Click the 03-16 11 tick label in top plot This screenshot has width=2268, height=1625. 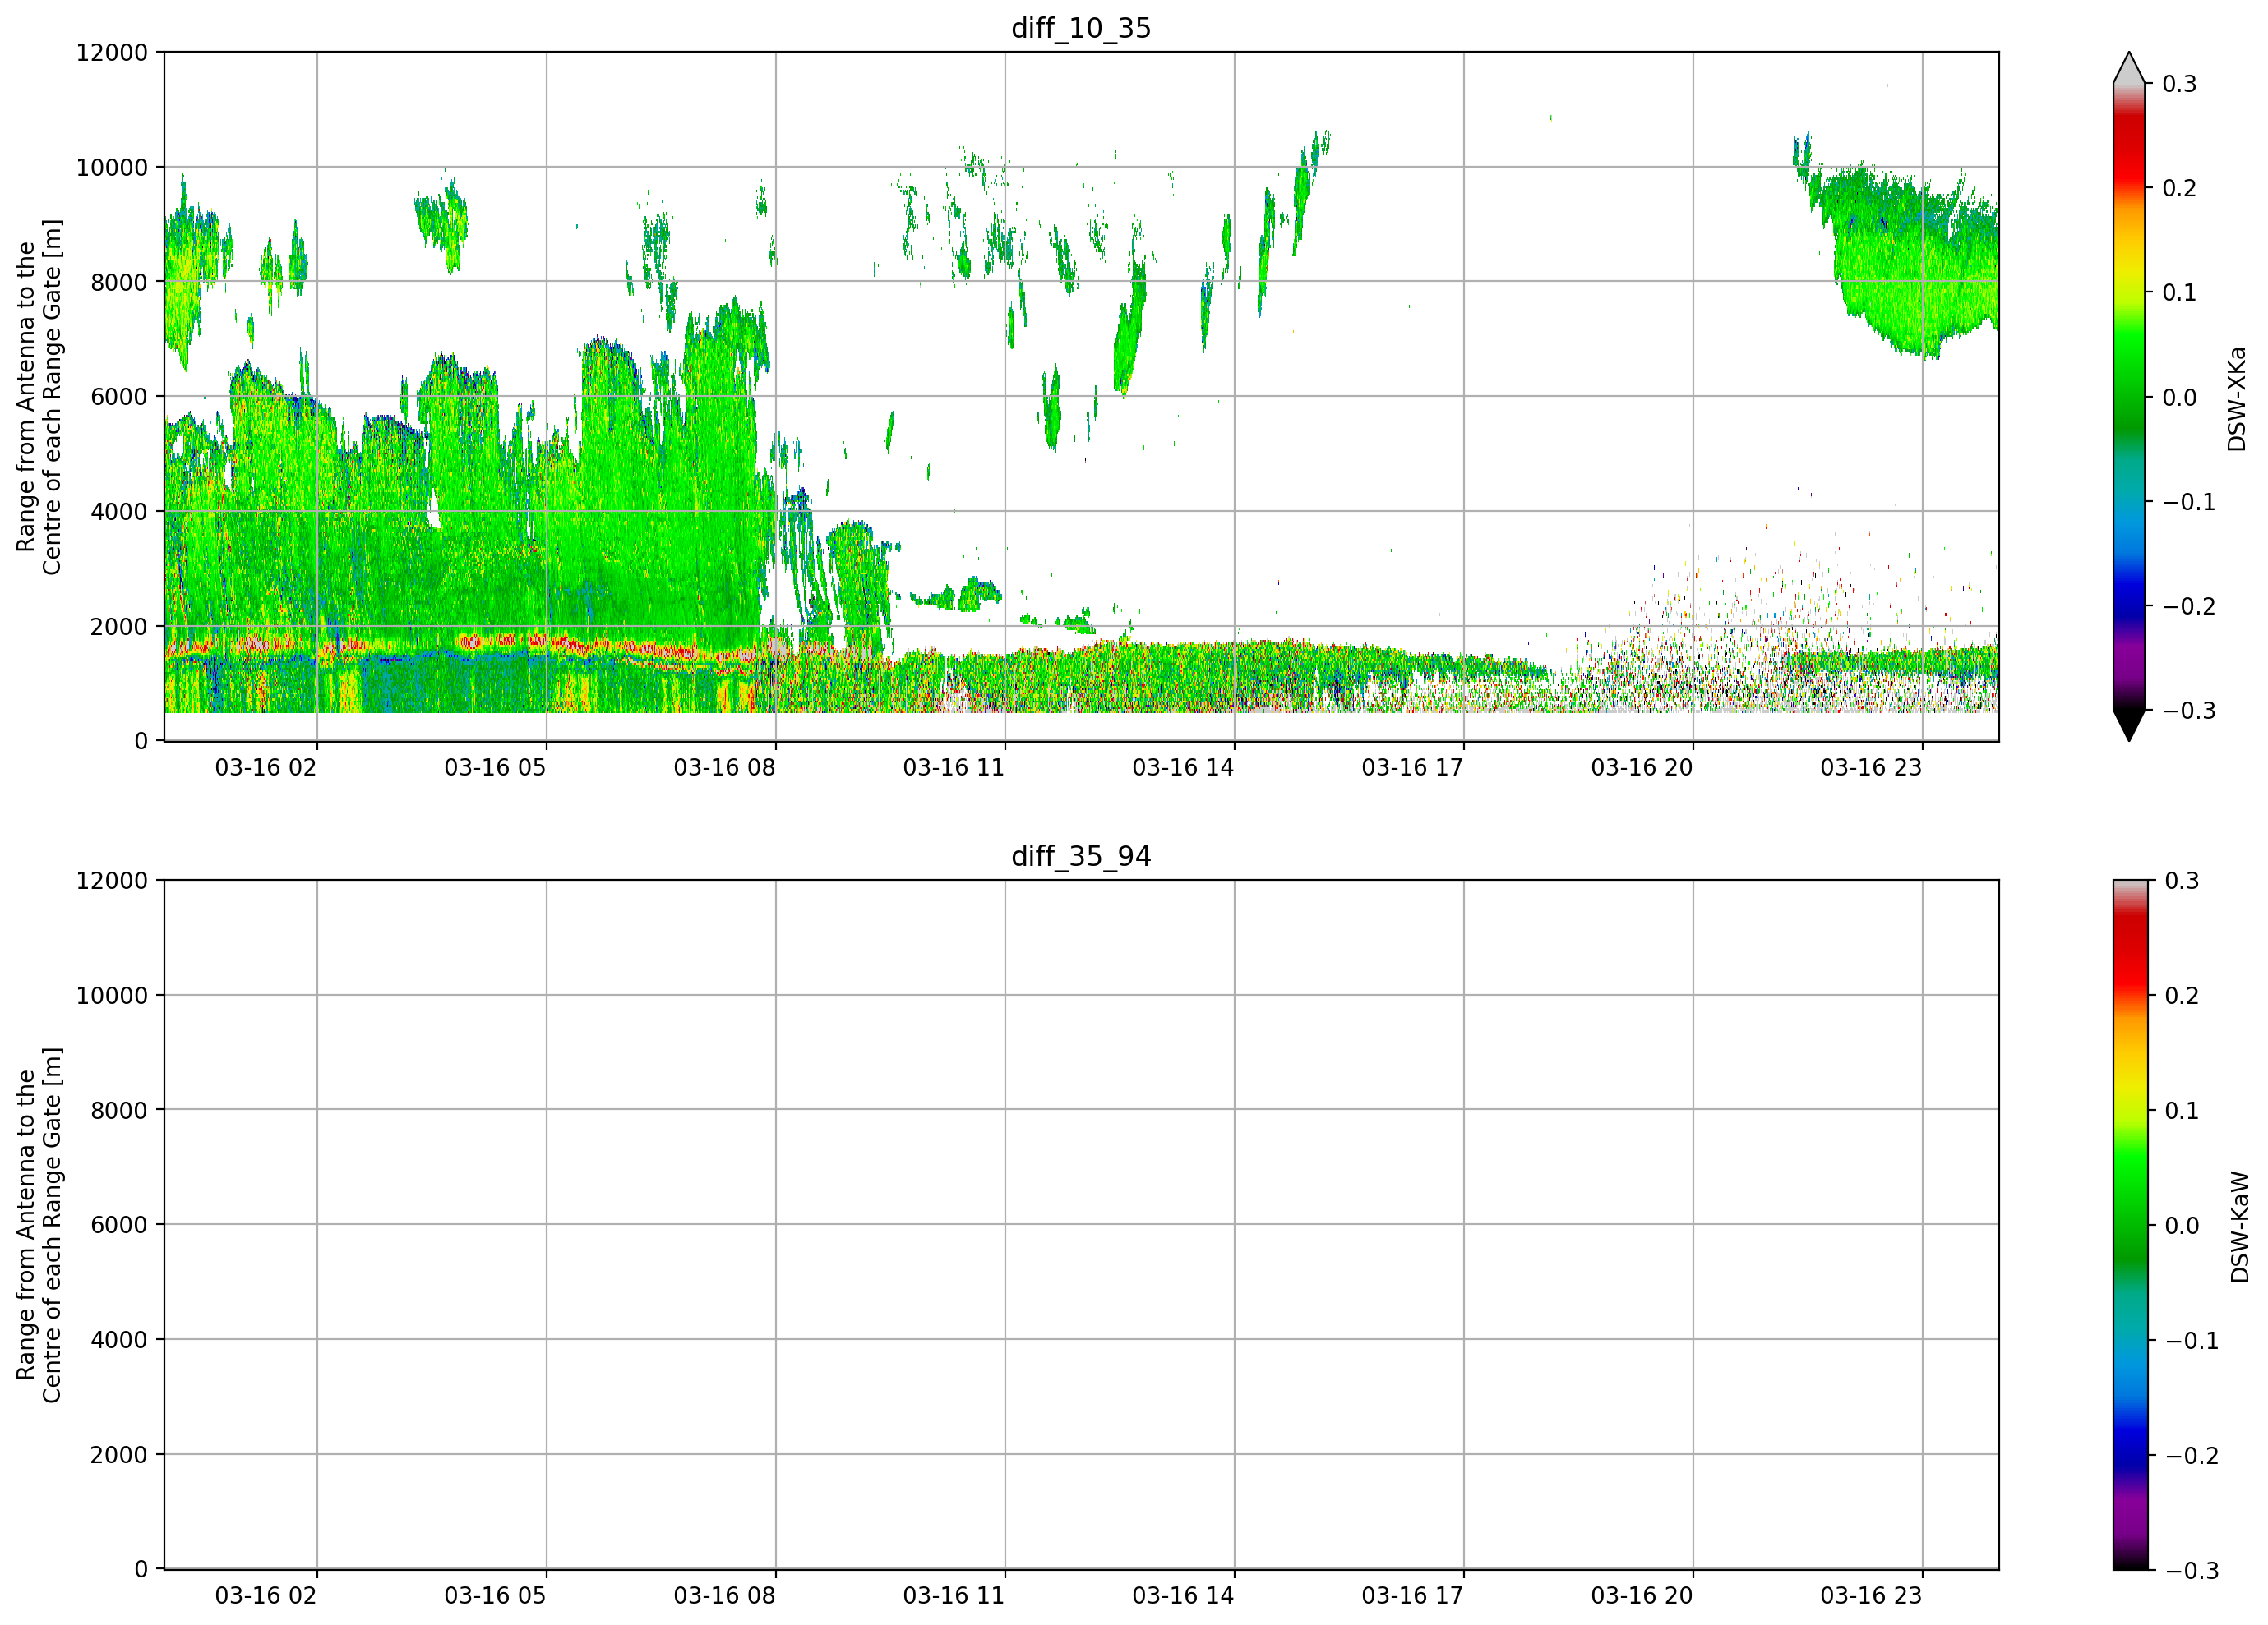pos(953,767)
